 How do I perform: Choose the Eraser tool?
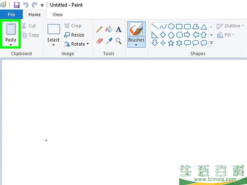coord(99,41)
